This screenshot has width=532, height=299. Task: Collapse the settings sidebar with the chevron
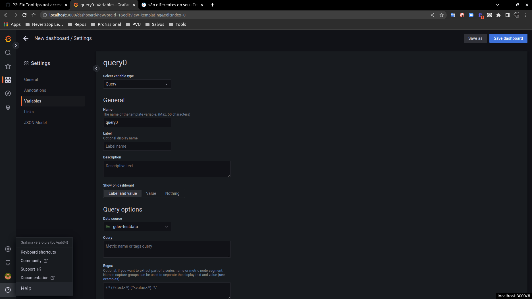[96, 68]
